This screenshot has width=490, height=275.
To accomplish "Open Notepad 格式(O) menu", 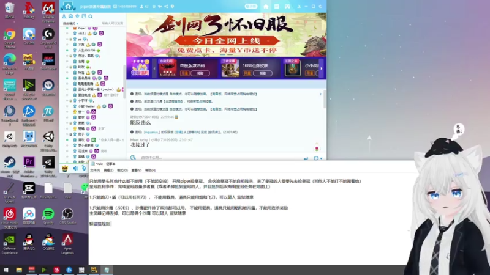I will click(122, 170).
